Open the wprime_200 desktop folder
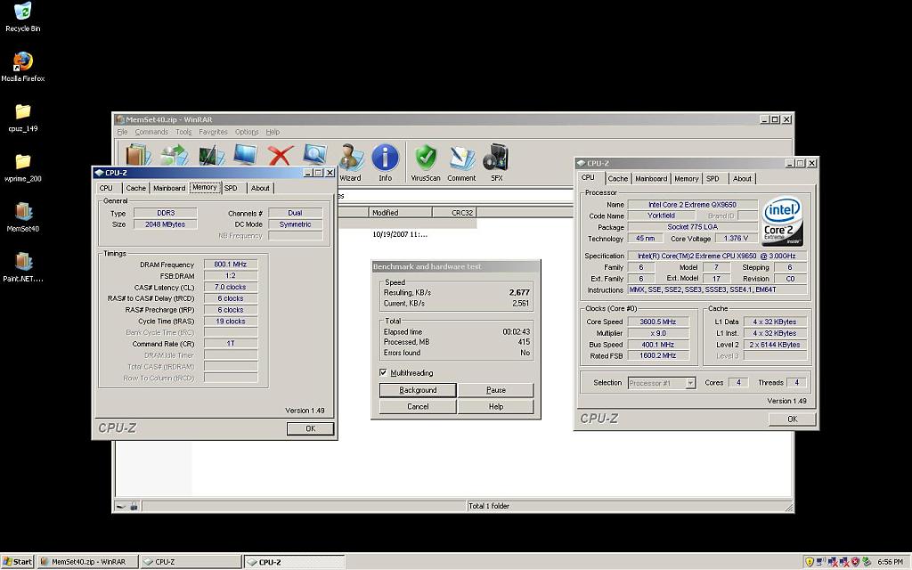 (22, 167)
